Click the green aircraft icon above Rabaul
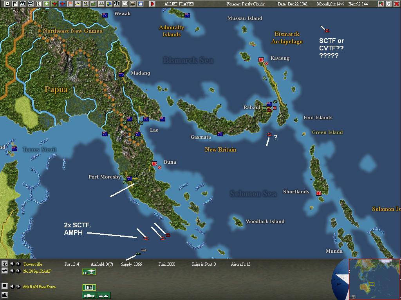This screenshot has width=401, height=300. click(x=275, y=101)
